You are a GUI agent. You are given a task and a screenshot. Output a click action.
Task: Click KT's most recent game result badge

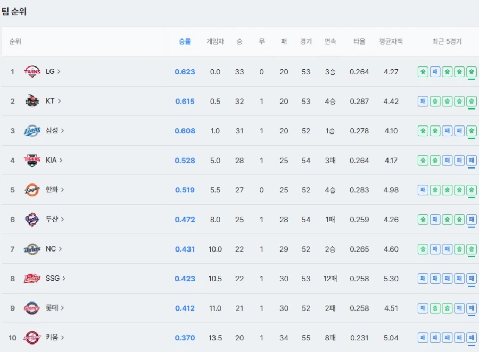point(472,102)
